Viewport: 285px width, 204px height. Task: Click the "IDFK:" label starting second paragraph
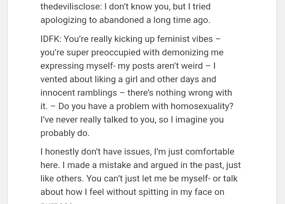51,39
